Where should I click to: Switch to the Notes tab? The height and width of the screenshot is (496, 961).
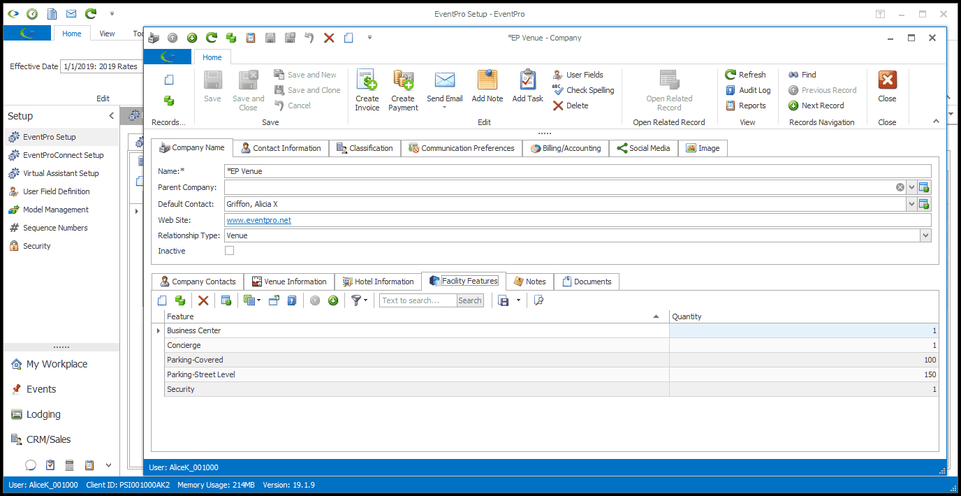530,282
